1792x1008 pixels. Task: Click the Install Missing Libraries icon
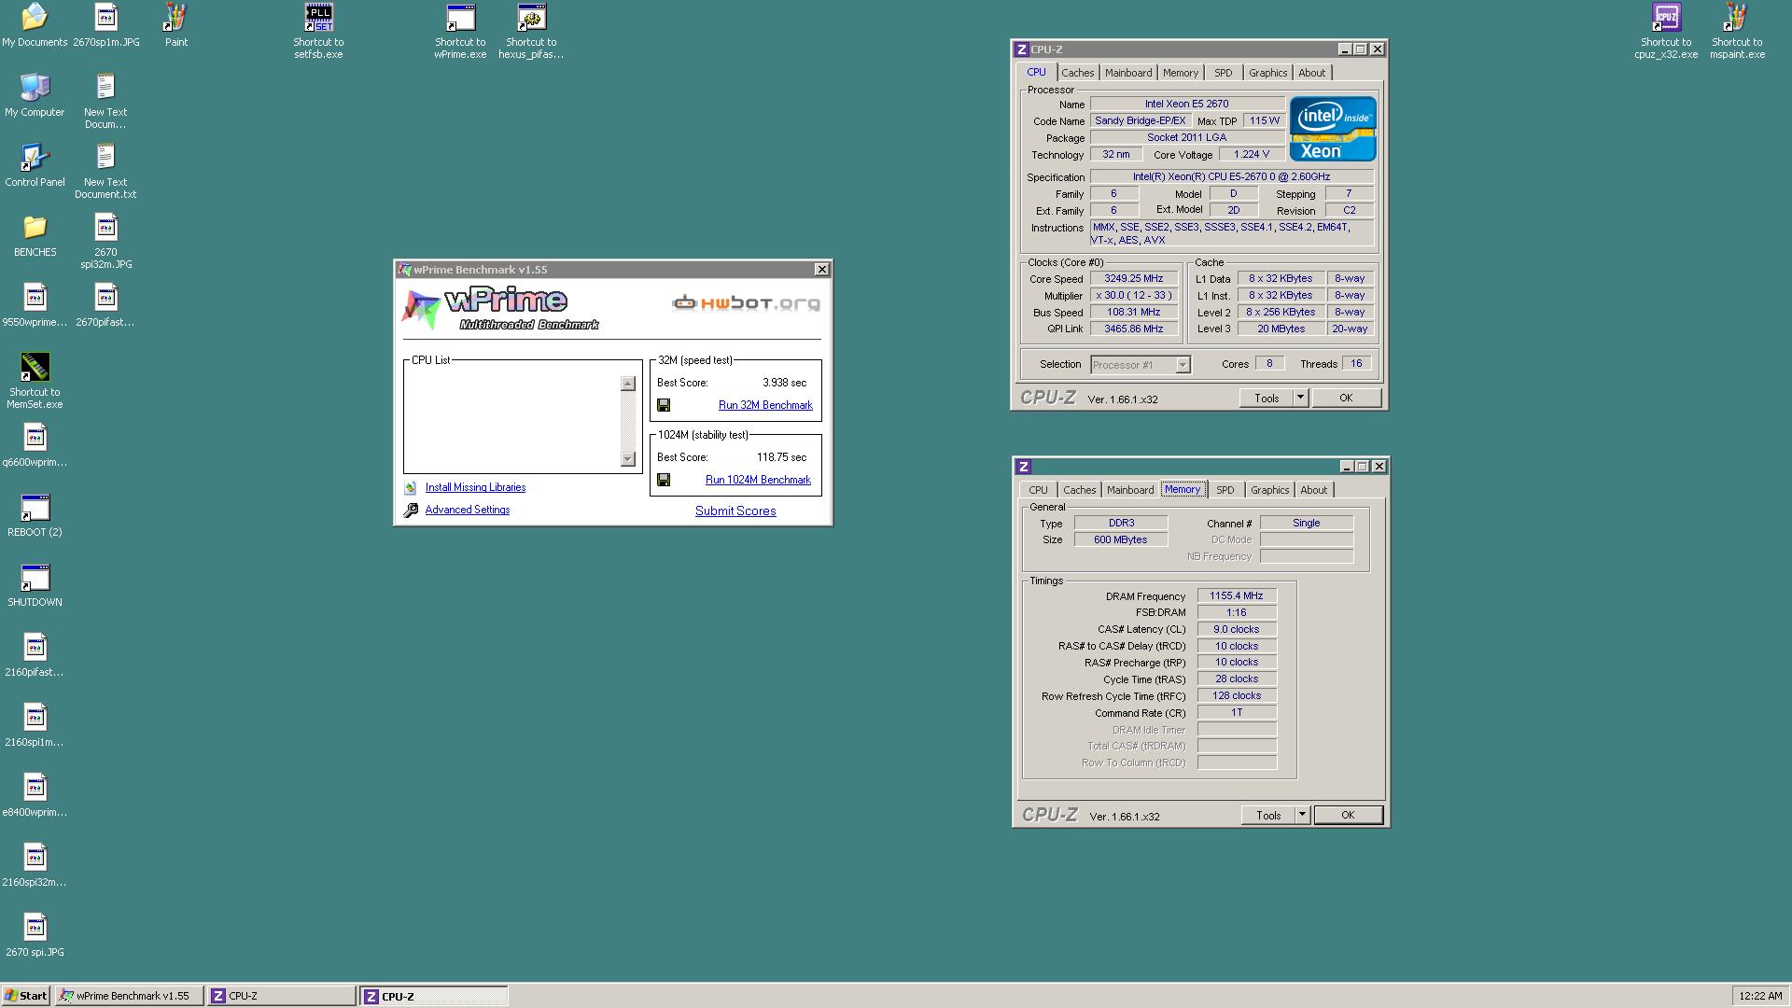tap(411, 487)
